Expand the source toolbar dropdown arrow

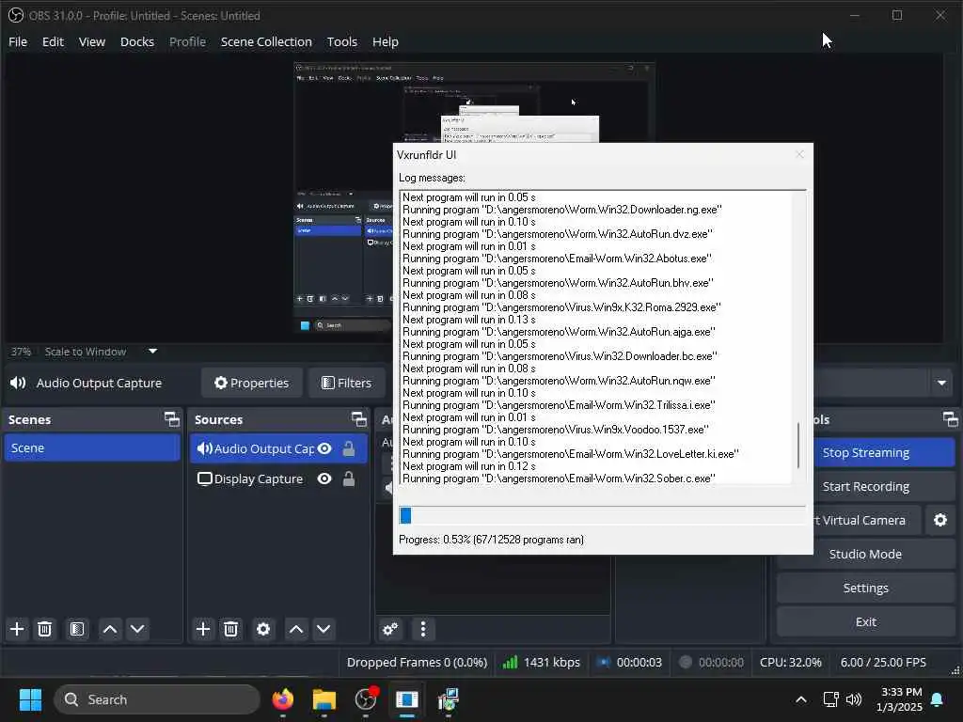pyautogui.click(x=941, y=384)
